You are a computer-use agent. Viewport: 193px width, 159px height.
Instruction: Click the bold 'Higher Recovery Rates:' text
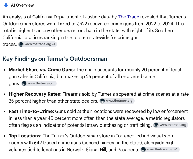tap(35, 94)
